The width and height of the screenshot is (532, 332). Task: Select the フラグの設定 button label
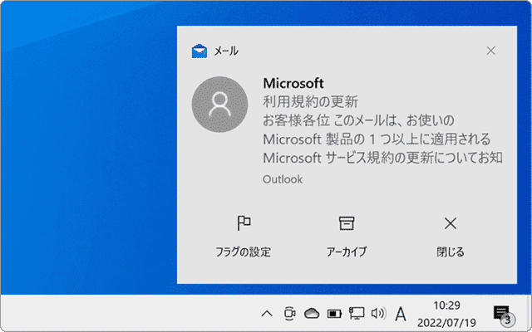[244, 251]
